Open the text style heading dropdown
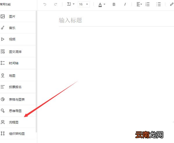Image resolution: width=174 pixels, height=143 pixels. click(x=71, y=4)
